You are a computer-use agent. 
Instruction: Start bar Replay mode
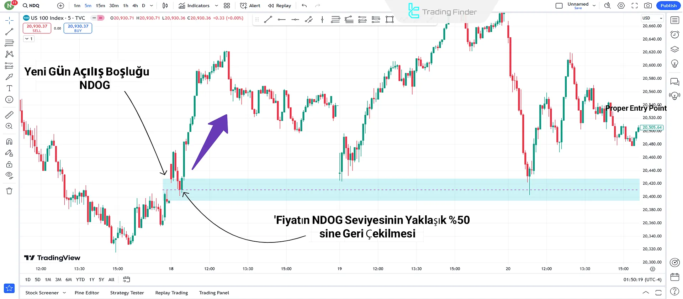coord(280,6)
